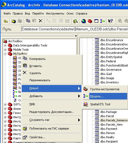Expand Data Interoperability Tools tree node
The width and height of the screenshot is (128, 143).
5,45
